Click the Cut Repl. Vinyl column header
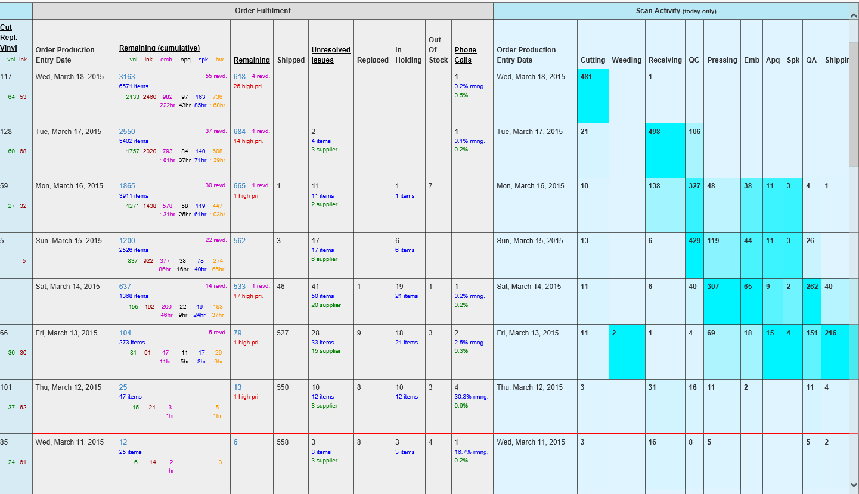 coord(8,38)
